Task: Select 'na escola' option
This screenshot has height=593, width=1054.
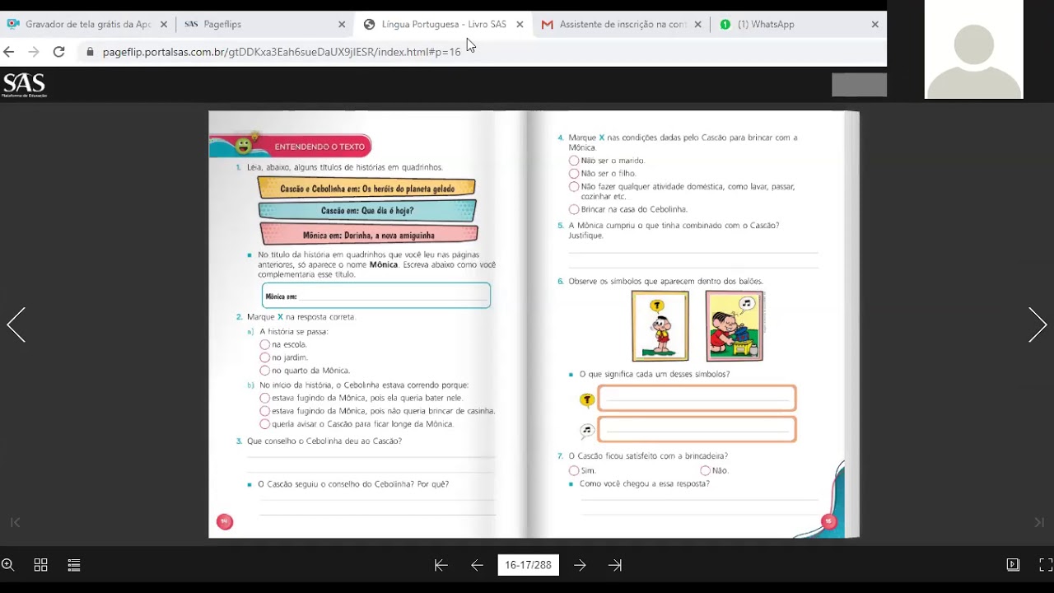Action: 264,345
